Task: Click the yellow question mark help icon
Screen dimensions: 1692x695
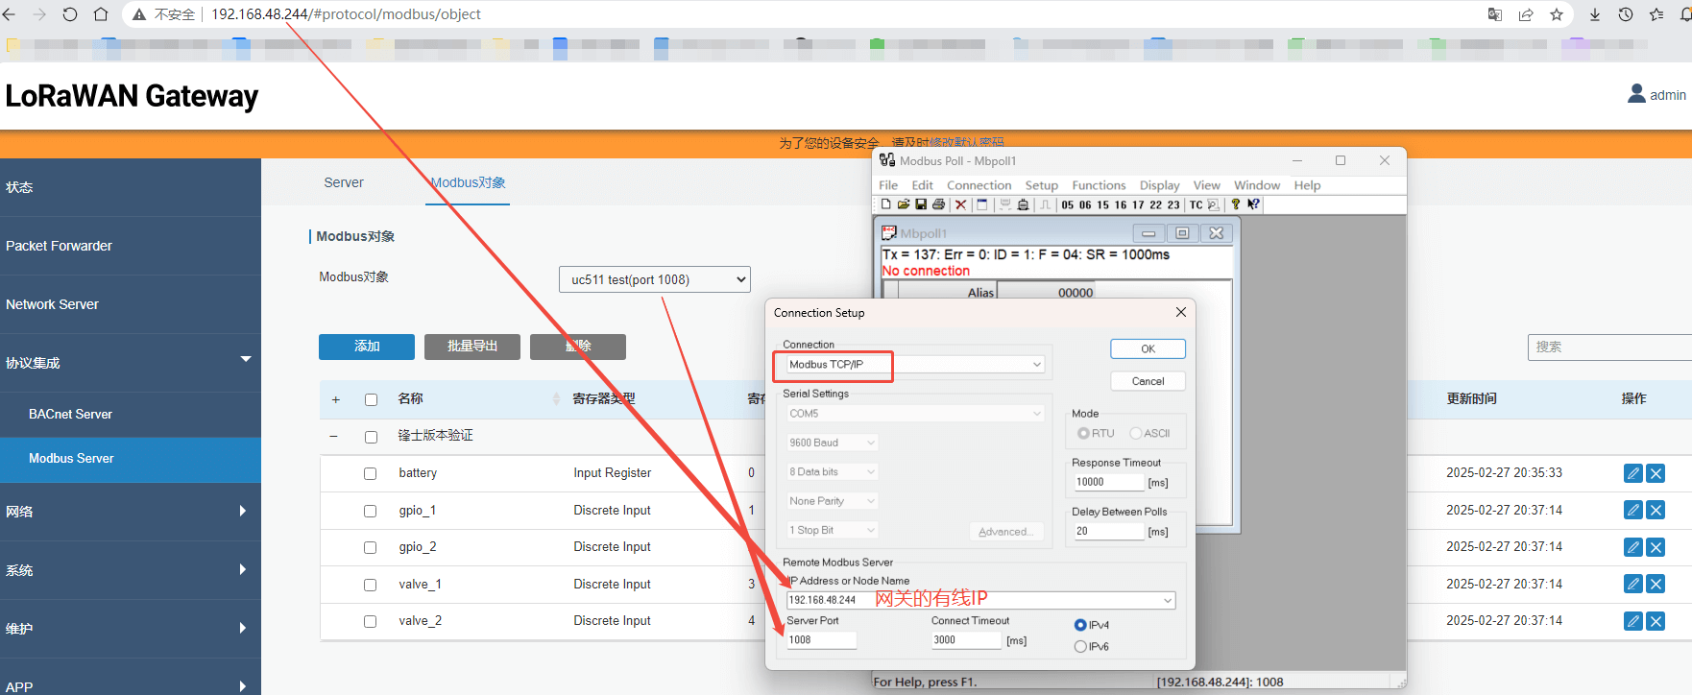Action: [1236, 204]
